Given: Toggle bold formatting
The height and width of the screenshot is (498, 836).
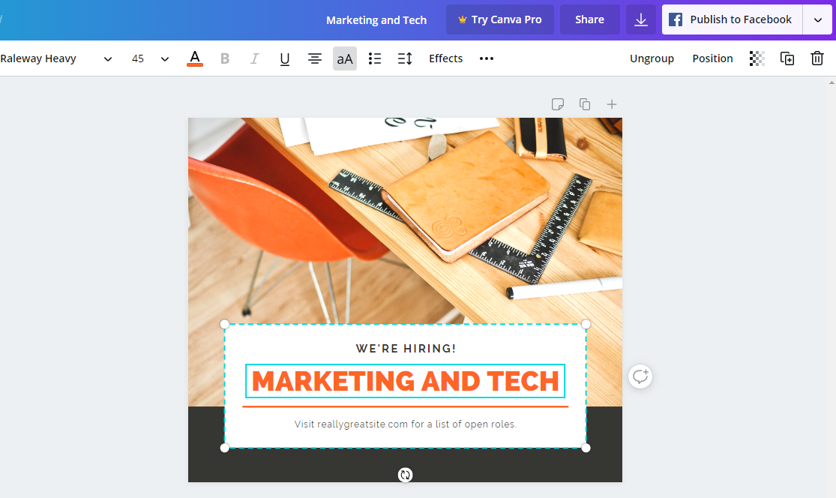Looking at the screenshot, I should point(224,58).
